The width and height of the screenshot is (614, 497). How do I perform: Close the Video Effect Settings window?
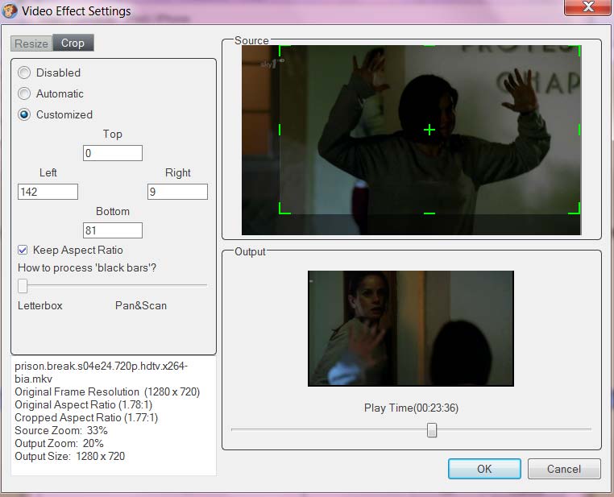(588, 7)
